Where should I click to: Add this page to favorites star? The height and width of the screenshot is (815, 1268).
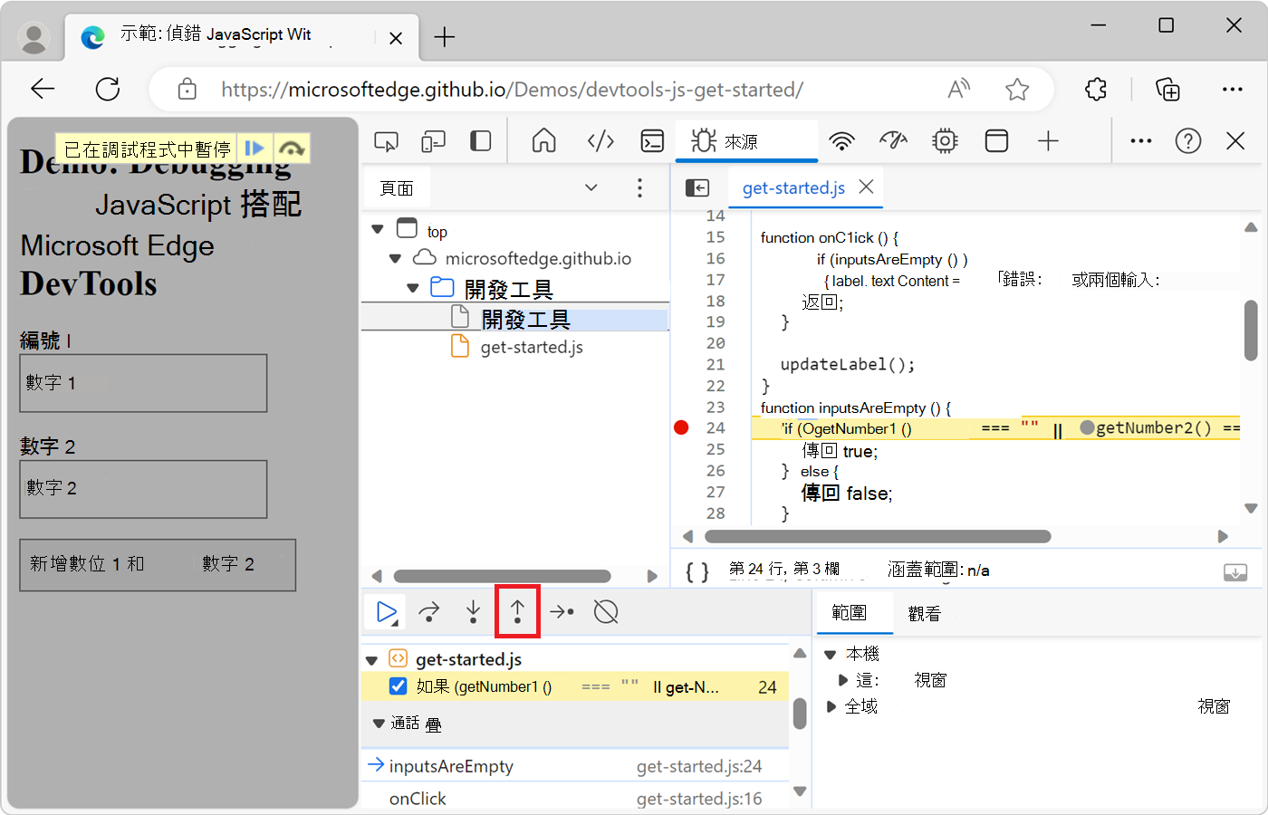[x=1017, y=89]
